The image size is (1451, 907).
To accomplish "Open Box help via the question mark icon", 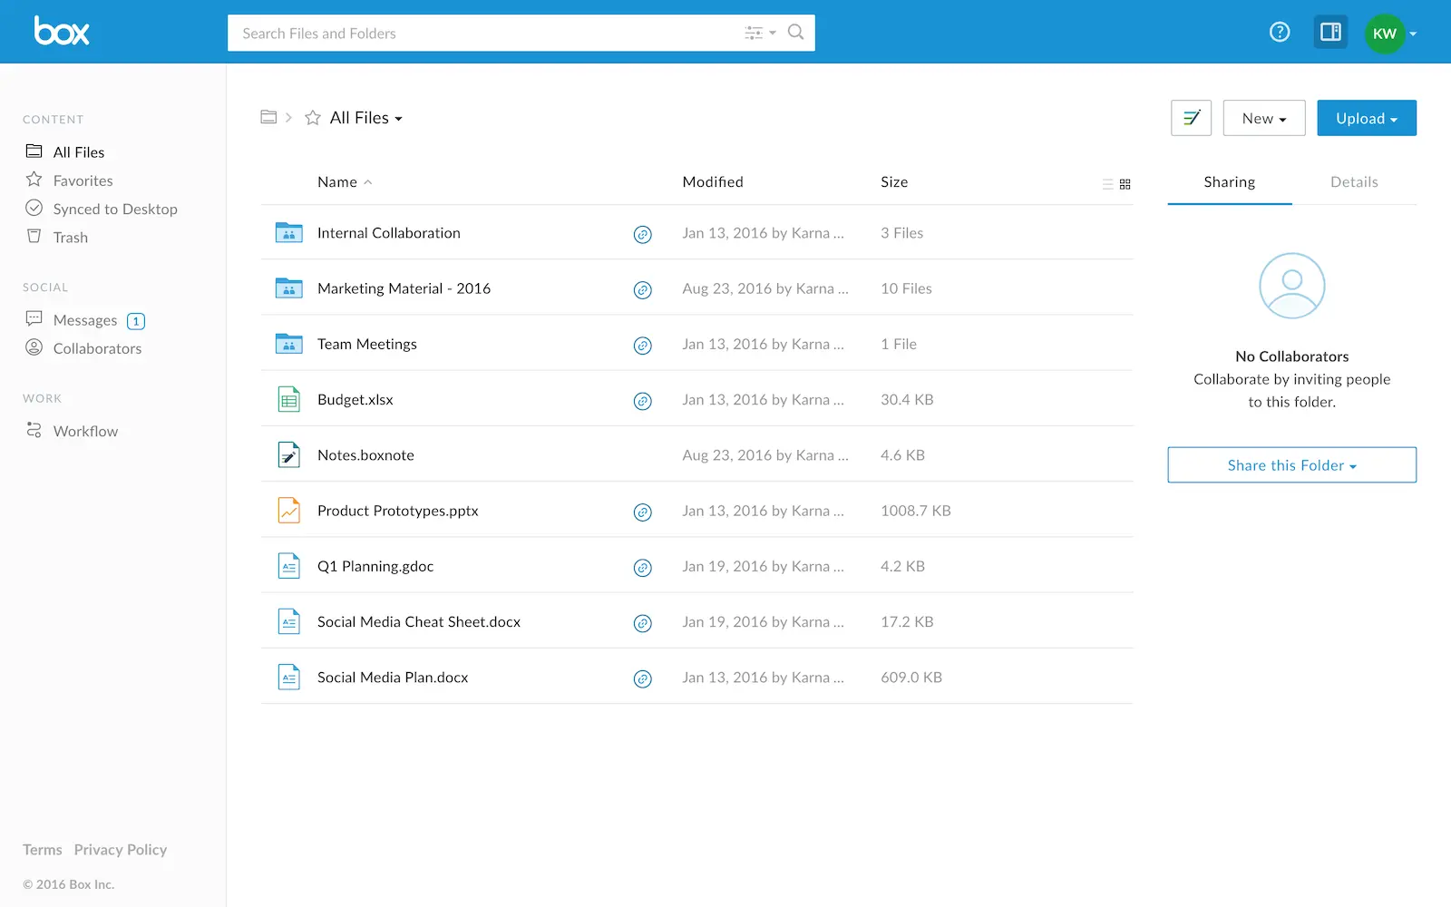I will point(1280,32).
